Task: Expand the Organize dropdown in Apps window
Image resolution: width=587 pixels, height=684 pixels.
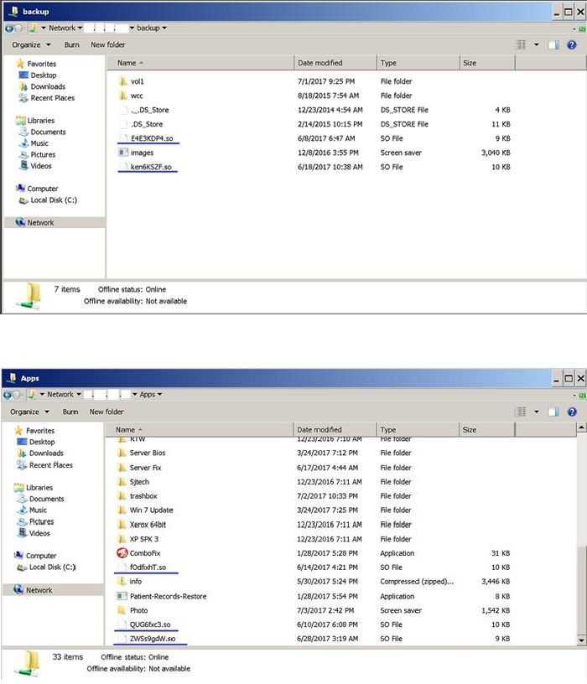Action: [x=29, y=412]
